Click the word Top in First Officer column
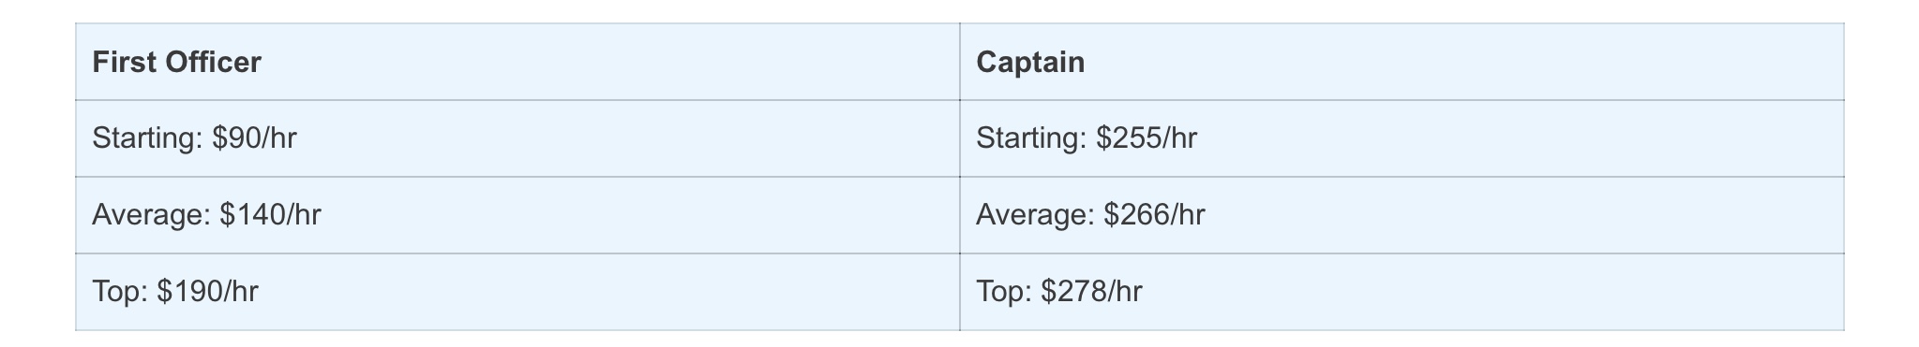The image size is (1919, 347). pyautogui.click(x=117, y=292)
